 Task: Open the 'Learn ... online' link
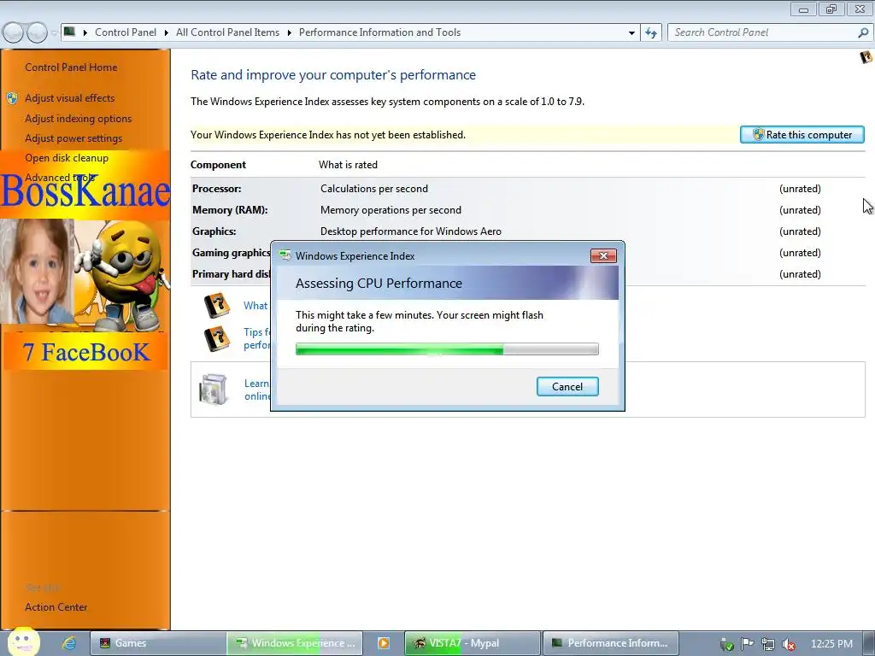pos(256,389)
